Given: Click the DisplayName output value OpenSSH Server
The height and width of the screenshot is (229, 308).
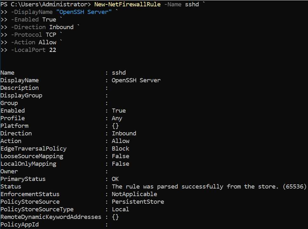Looking at the screenshot, I should click(136, 80).
